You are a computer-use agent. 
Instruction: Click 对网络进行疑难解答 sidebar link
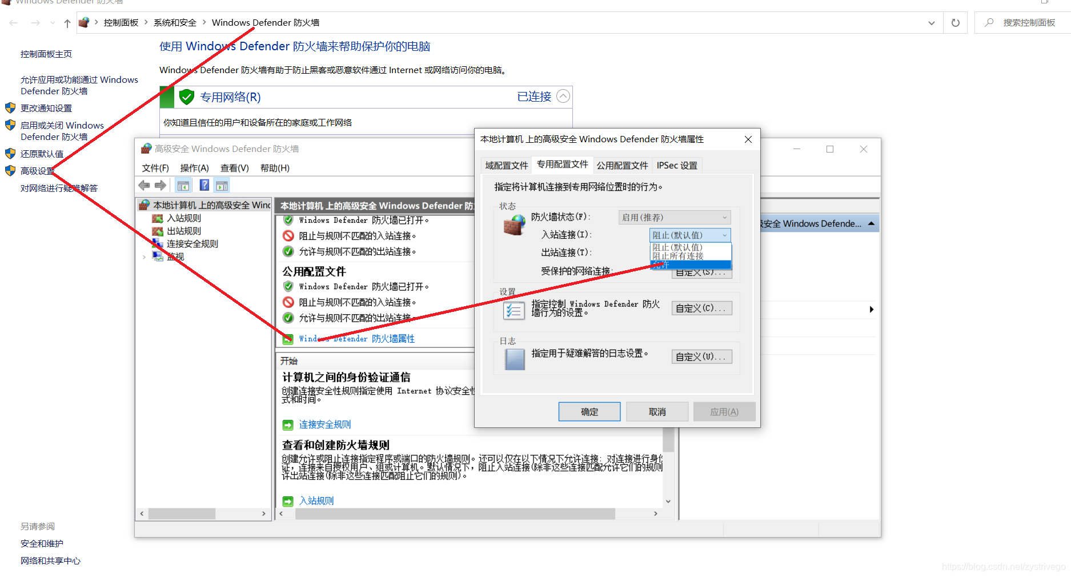[x=59, y=188]
